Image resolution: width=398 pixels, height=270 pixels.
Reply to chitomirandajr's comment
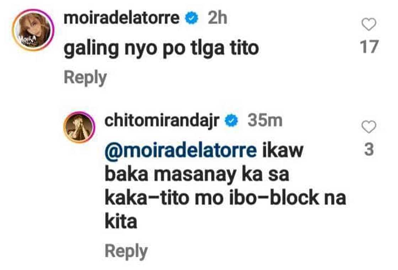(x=126, y=251)
